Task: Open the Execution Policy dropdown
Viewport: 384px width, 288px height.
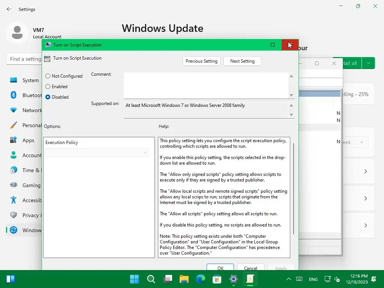Action: [96, 153]
